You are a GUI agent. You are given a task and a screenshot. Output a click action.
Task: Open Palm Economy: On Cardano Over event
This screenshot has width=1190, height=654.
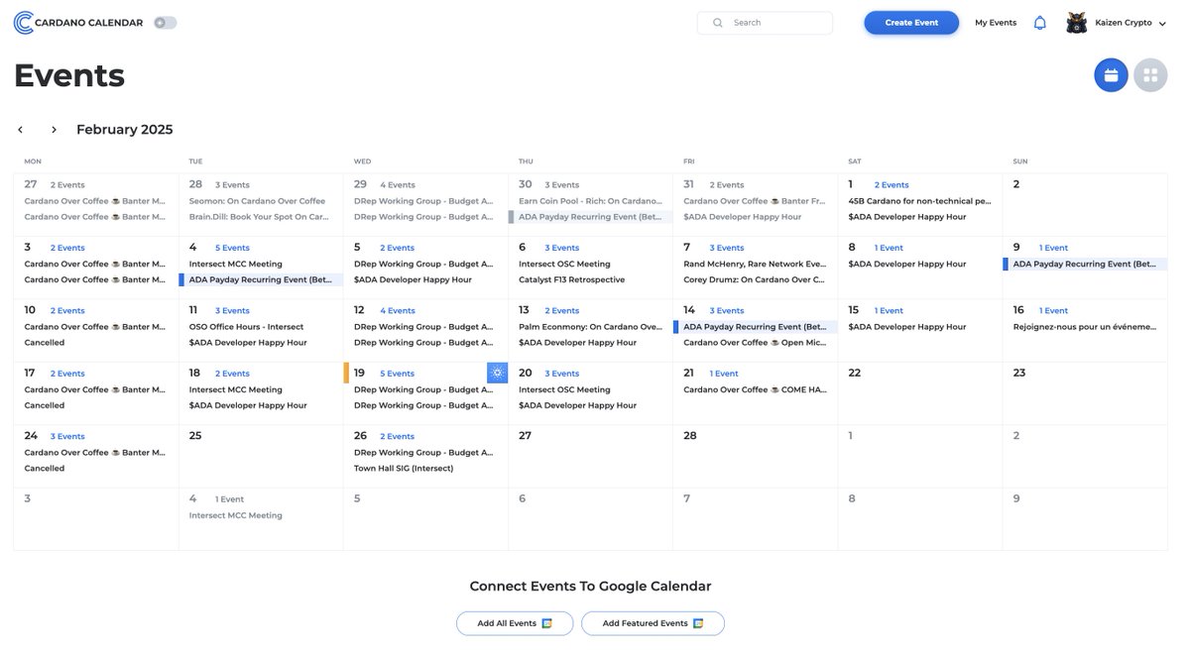[x=590, y=327]
